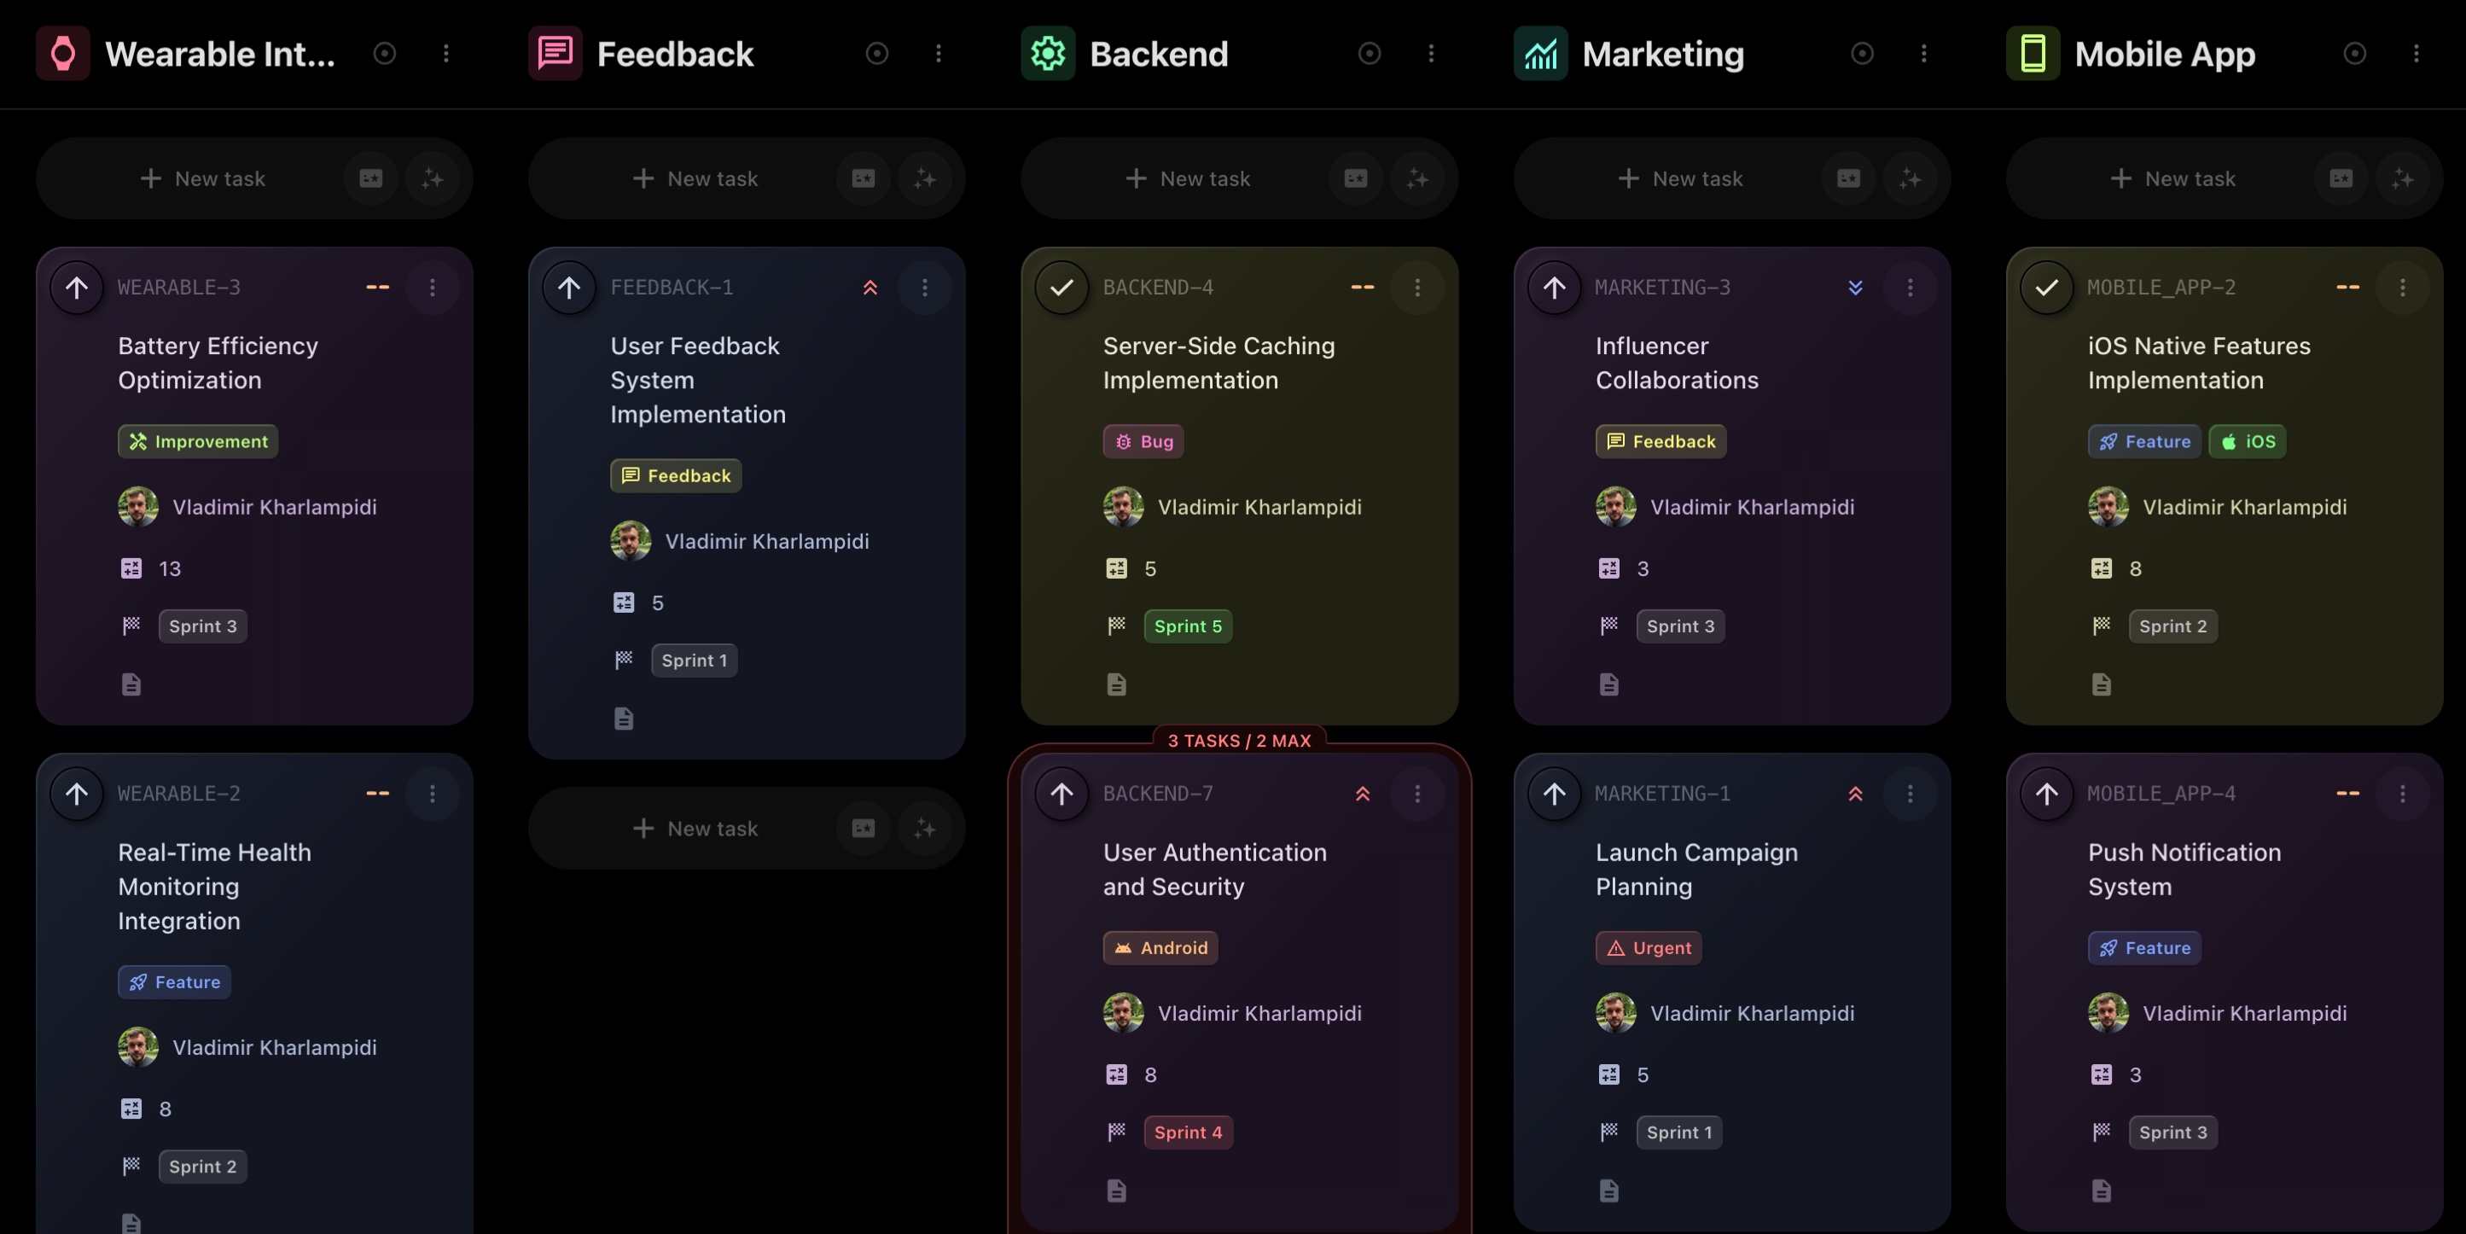2466x1234 pixels.
Task: Click template card icon in Marketing new task bar
Action: [x=1847, y=178]
